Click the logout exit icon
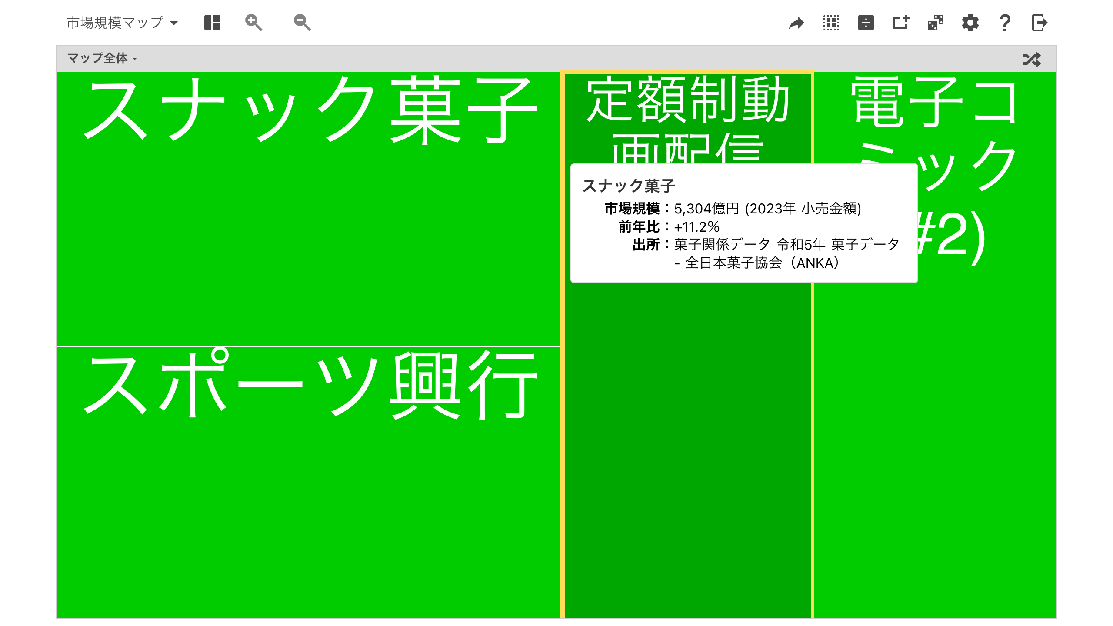This screenshot has height=626, width=1113. [x=1040, y=23]
